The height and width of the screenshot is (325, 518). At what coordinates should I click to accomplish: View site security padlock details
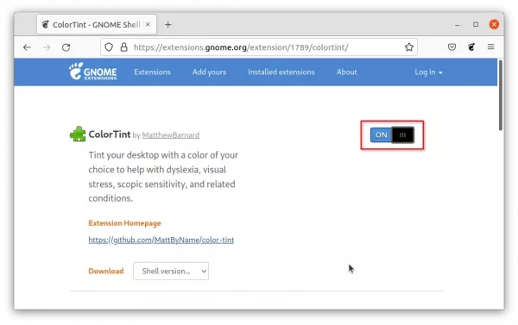[x=123, y=47]
